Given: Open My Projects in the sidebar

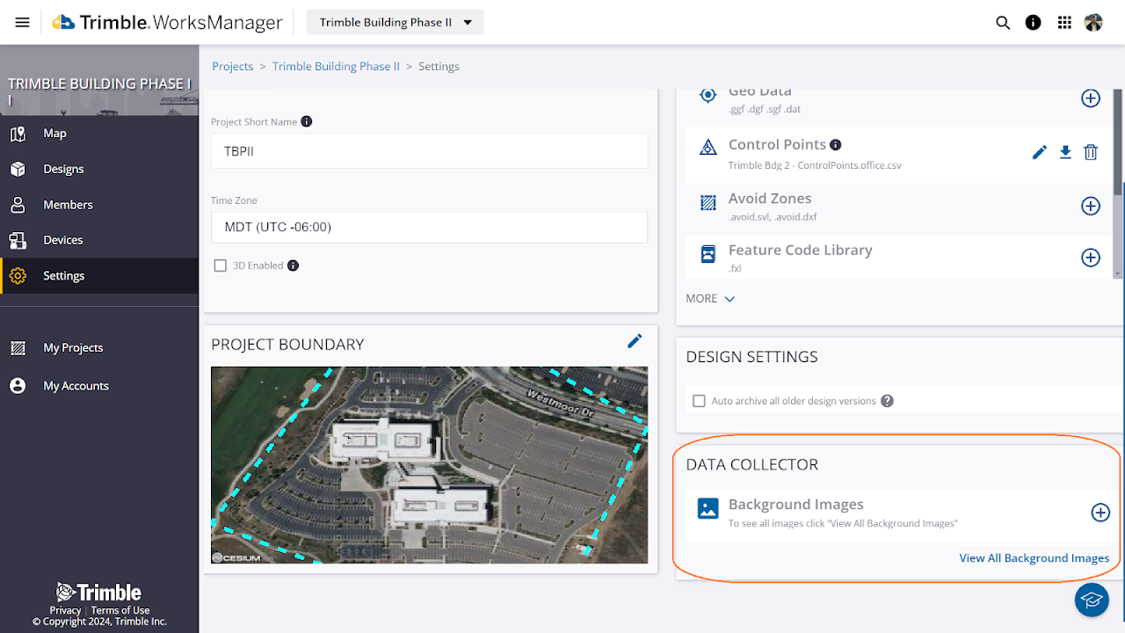Looking at the screenshot, I should pos(99,347).
